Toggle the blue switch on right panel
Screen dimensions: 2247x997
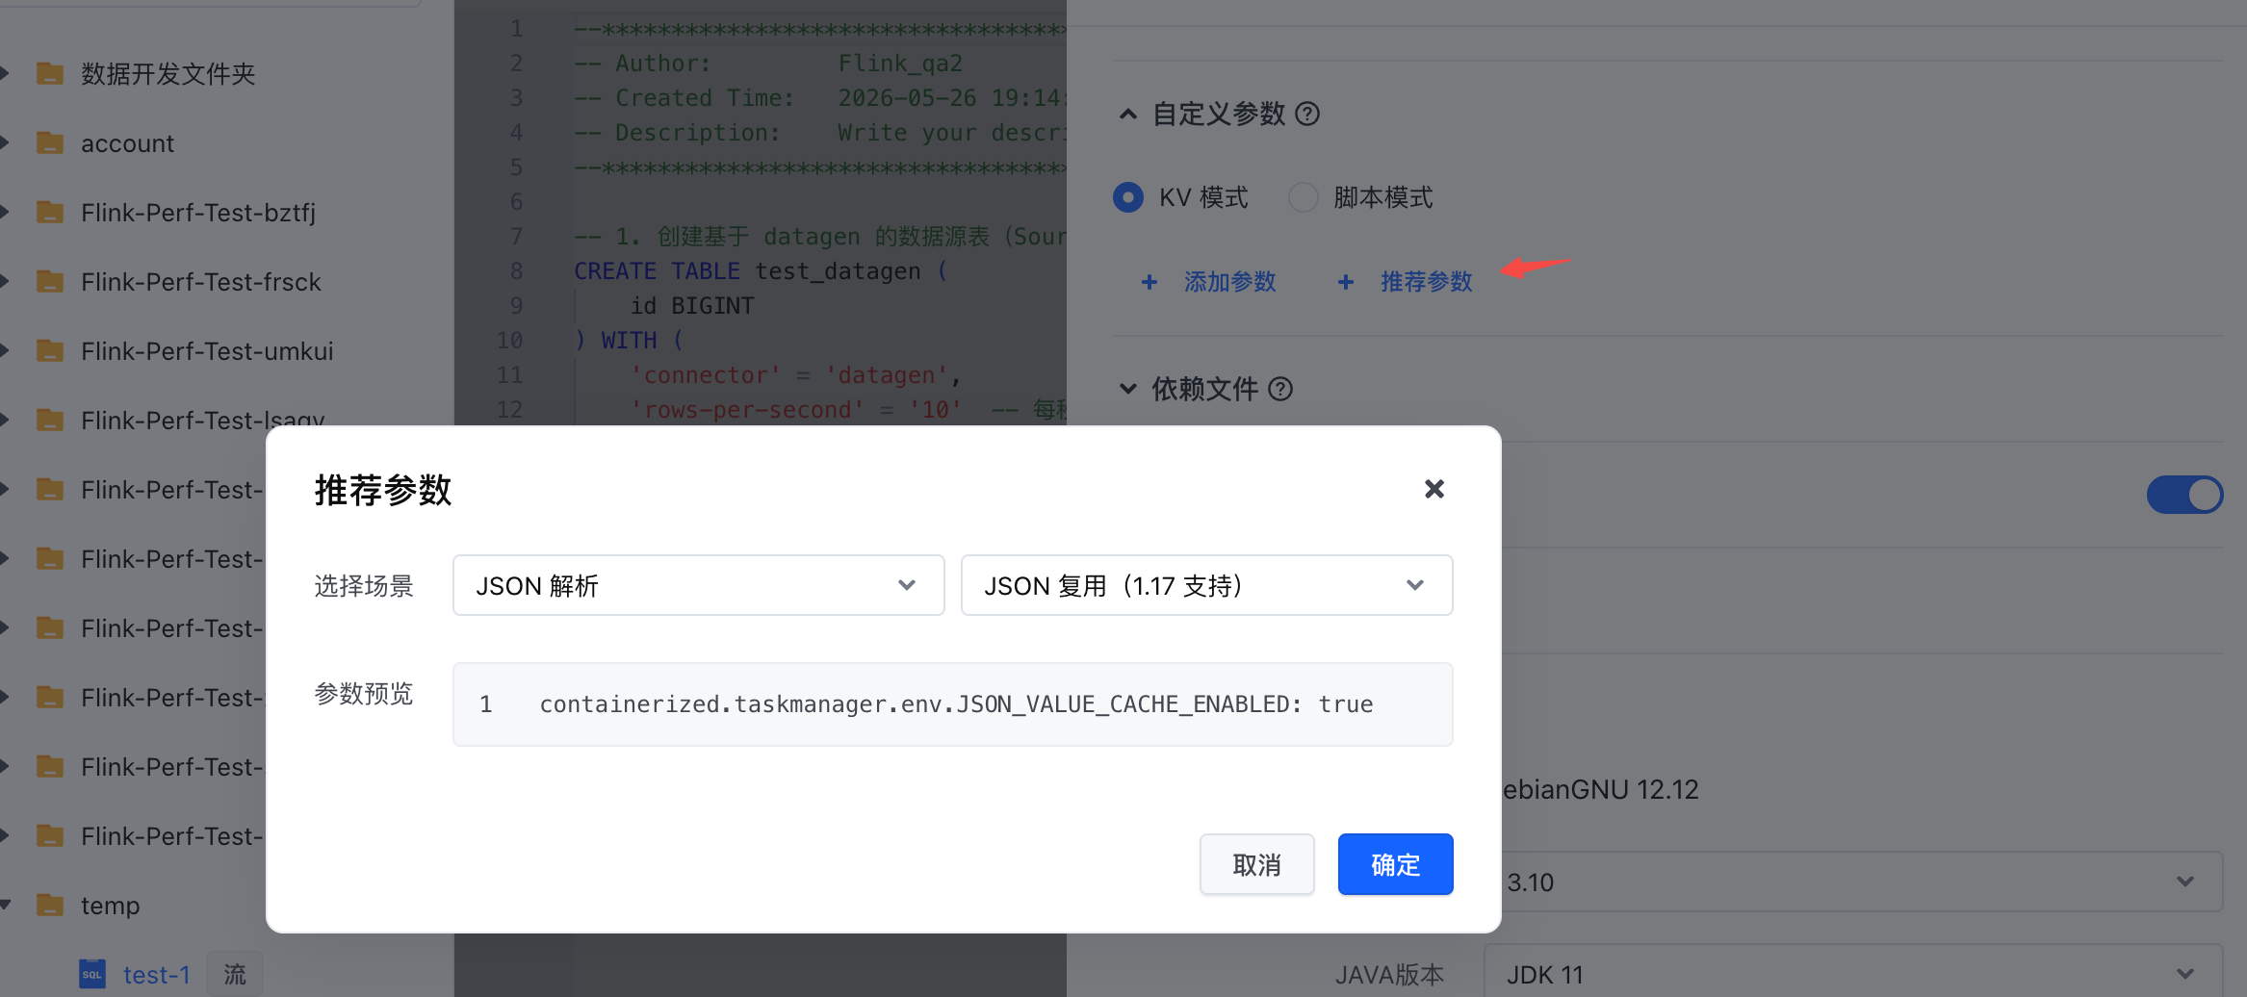2184,495
